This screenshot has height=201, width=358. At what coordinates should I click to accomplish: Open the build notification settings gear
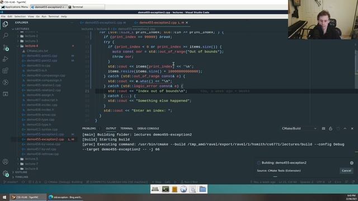pos(352,163)
